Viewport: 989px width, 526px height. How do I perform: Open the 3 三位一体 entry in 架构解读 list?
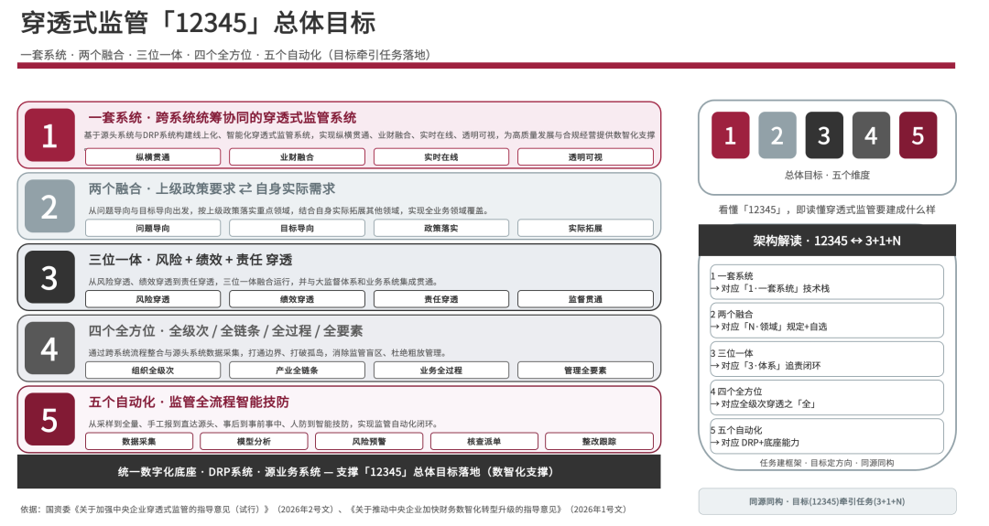(827, 360)
